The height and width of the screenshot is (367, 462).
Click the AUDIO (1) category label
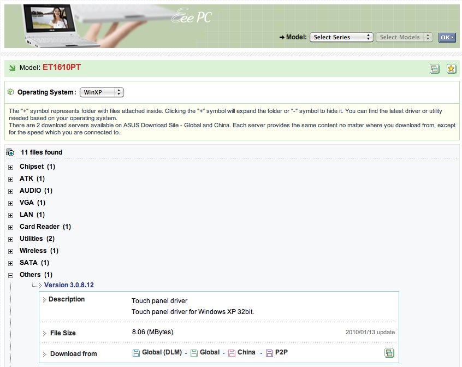(x=36, y=191)
